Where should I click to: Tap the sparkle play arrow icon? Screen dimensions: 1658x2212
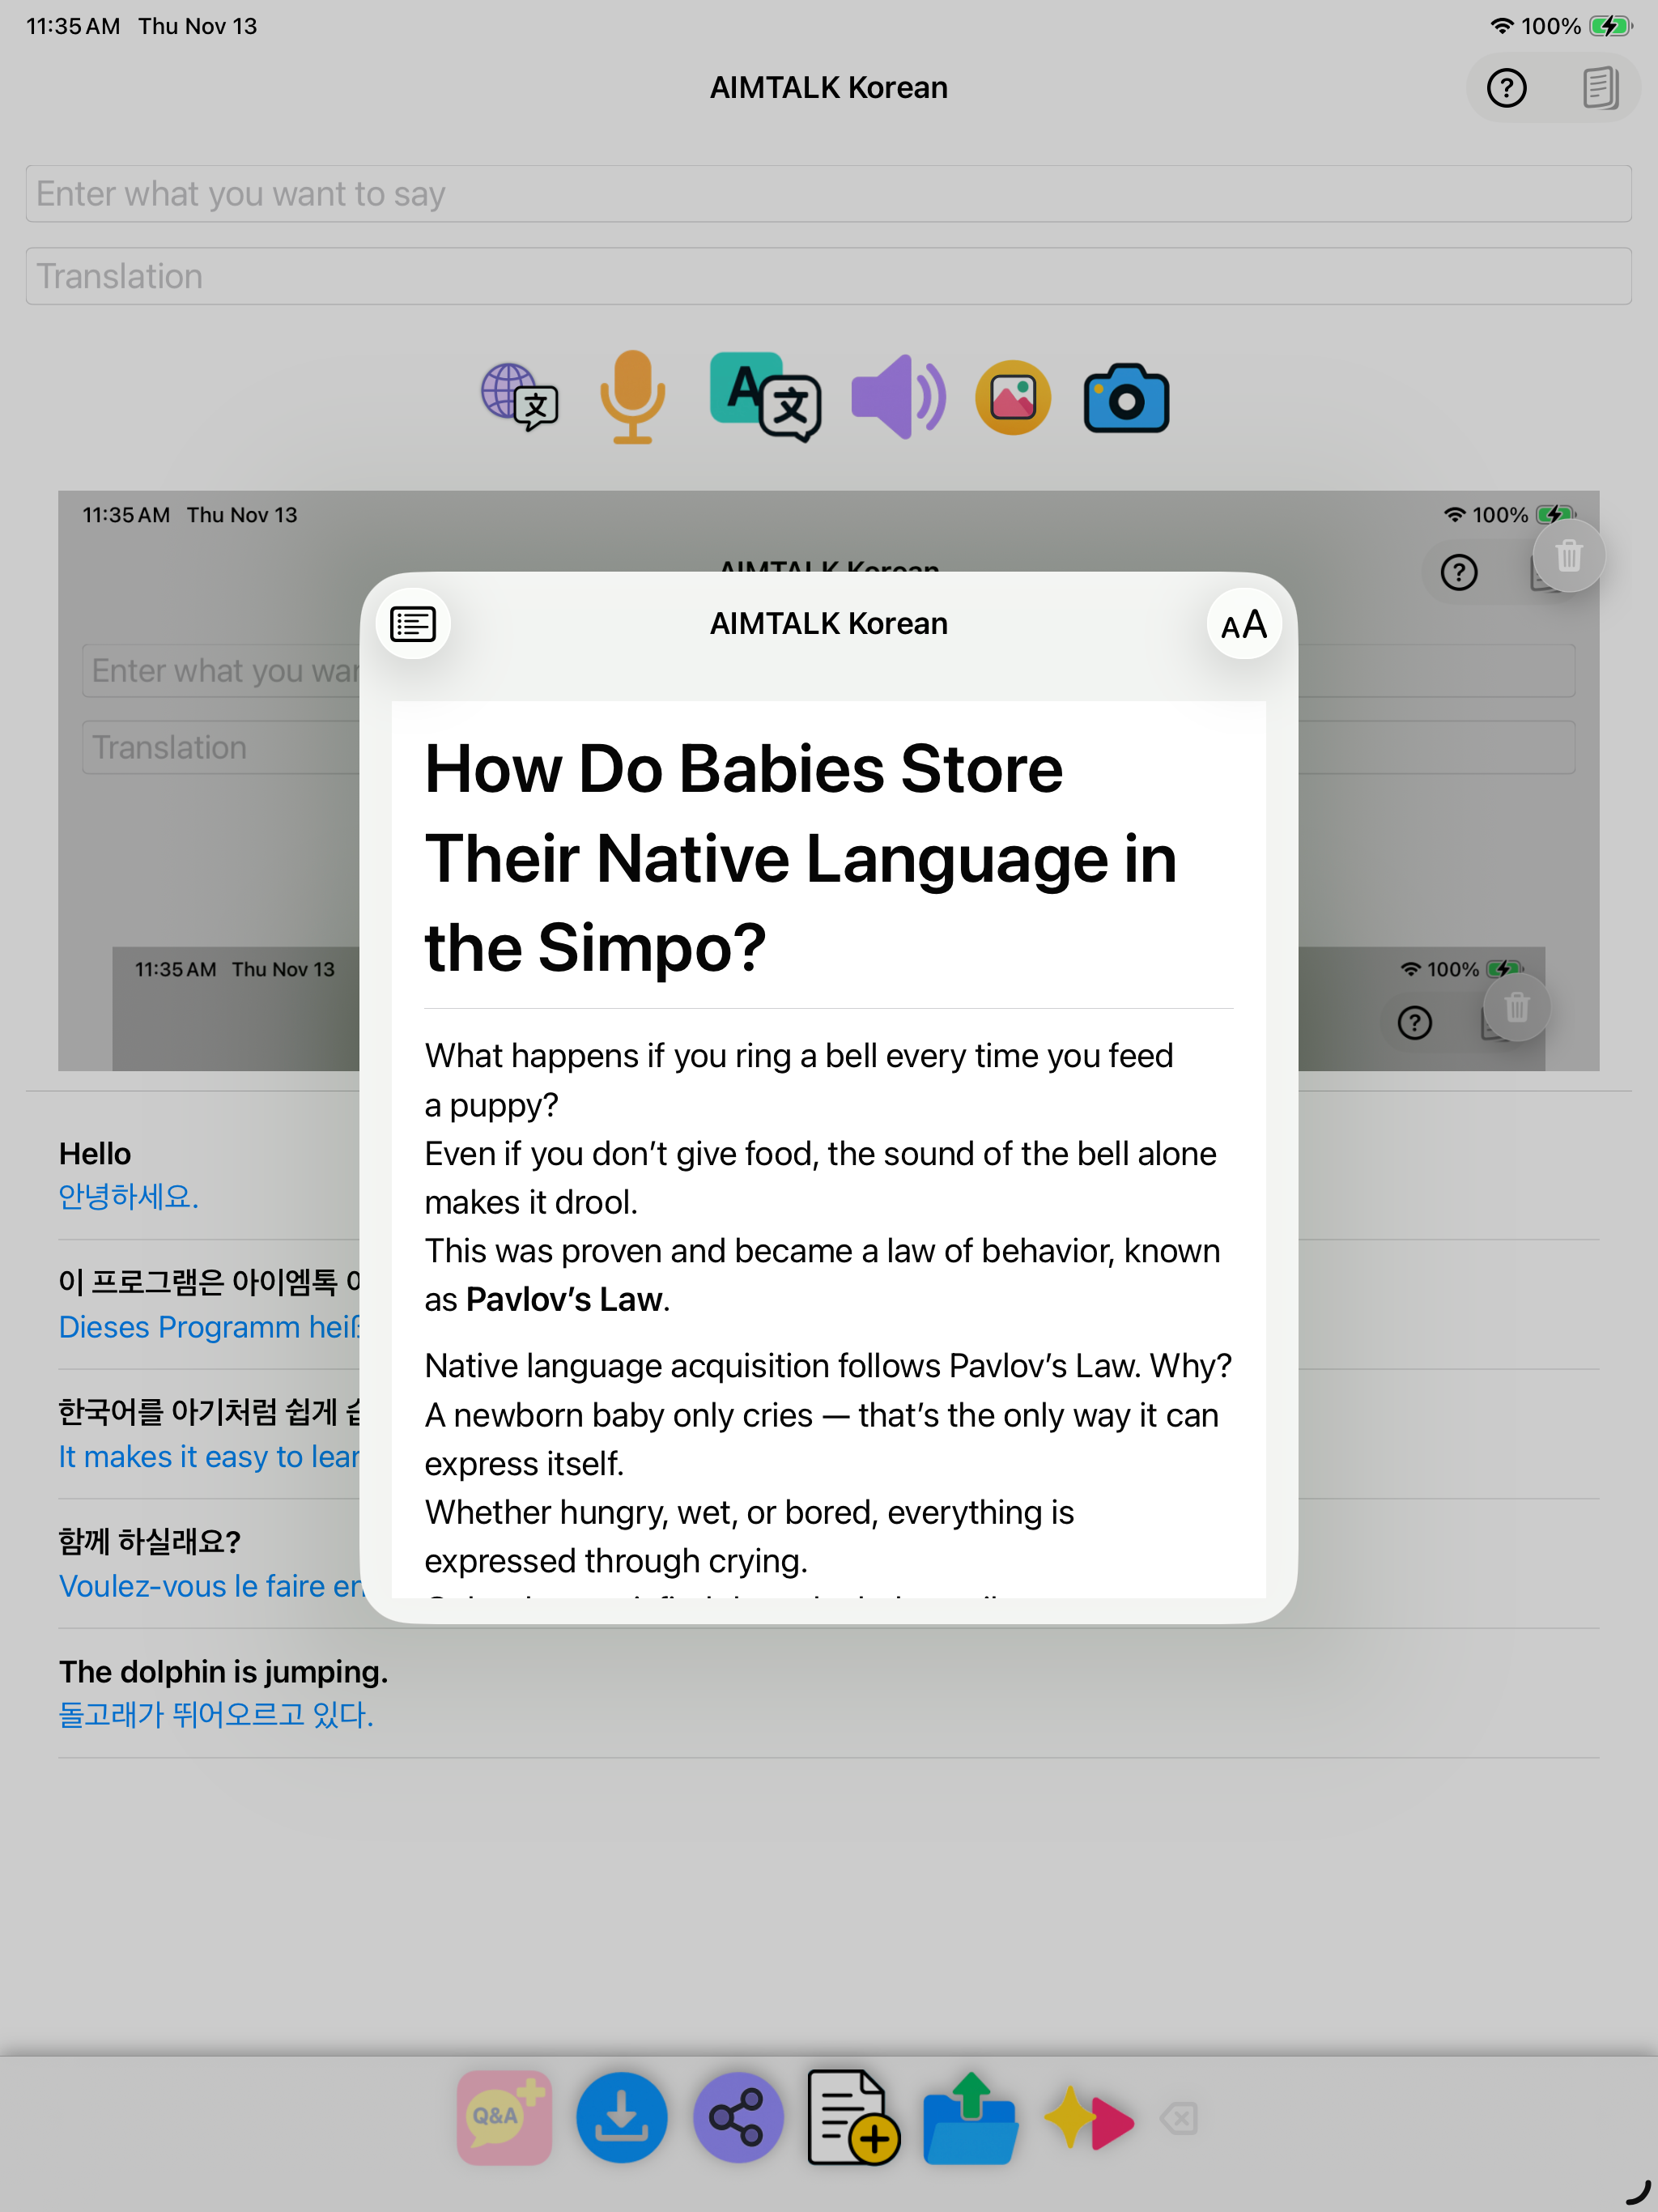pos(1088,2117)
